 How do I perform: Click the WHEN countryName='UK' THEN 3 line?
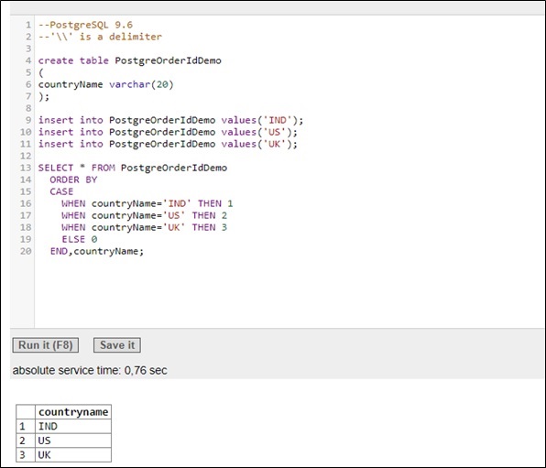[x=144, y=227]
